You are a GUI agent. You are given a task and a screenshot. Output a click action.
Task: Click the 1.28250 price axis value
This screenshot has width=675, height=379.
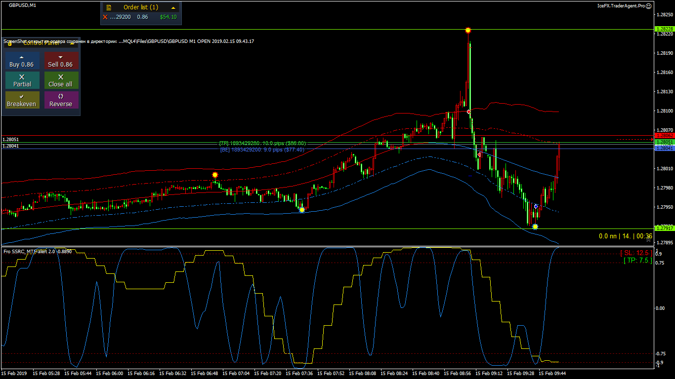[x=664, y=14]
